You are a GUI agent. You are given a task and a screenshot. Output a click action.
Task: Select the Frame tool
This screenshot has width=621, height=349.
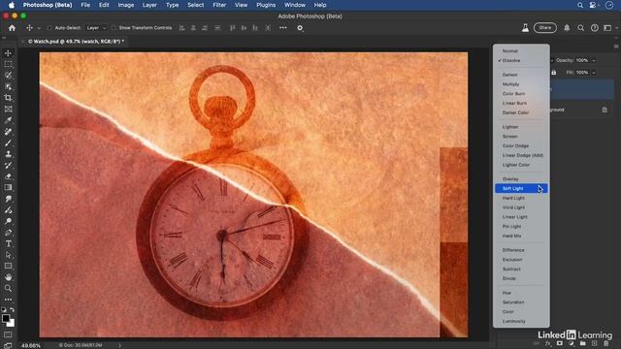(x=8, y=109)
